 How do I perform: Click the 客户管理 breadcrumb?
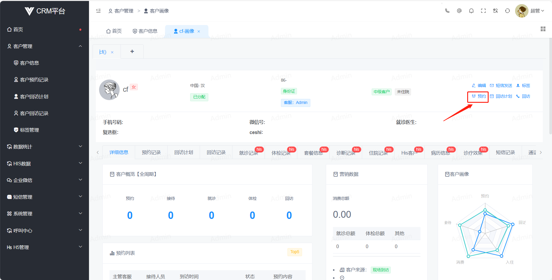tap(121, 11)
